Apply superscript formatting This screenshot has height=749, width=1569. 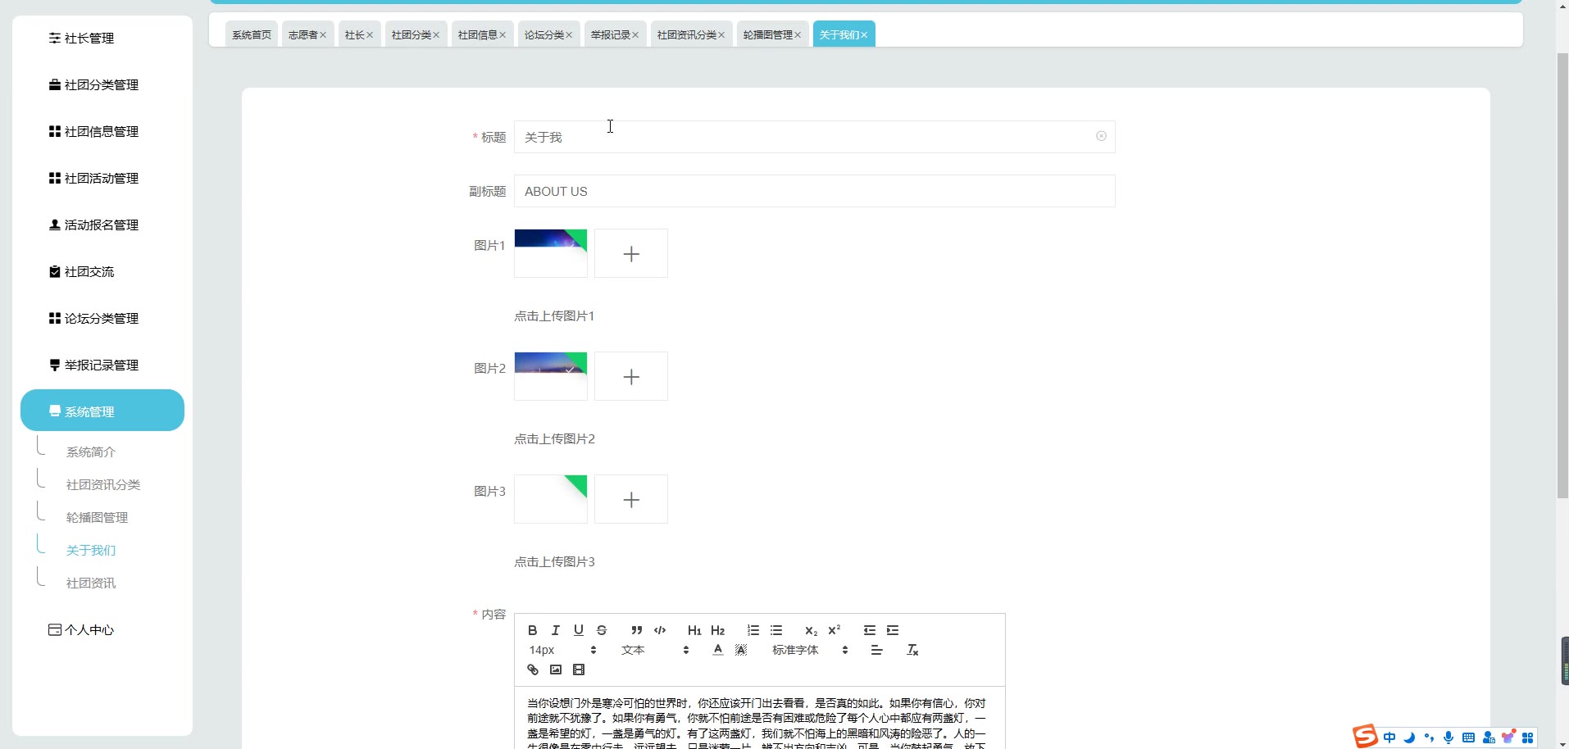(x=835, y=630)
